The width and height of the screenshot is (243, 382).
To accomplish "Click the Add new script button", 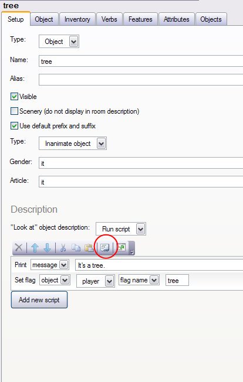I will (x=39, y=299).
